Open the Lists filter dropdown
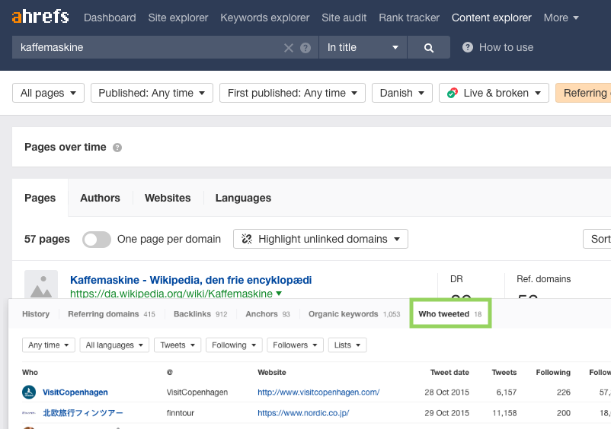 tap(347, 345)
